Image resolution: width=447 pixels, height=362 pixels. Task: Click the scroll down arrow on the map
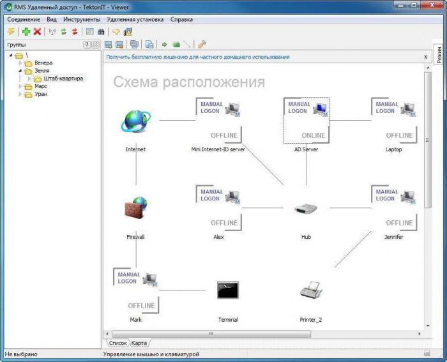[428, 326]
